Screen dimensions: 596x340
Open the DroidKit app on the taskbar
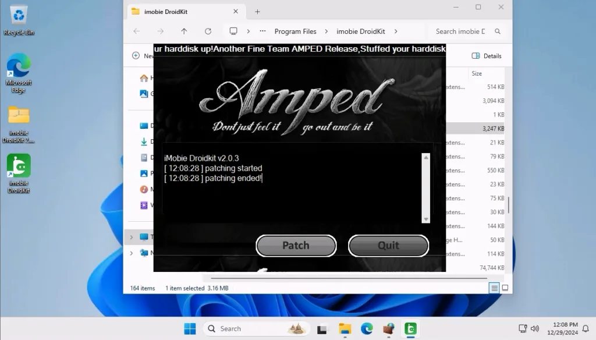pyautogui.click(x=410, y=328)
